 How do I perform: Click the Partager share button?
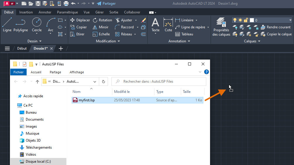(x=106, y=4)
